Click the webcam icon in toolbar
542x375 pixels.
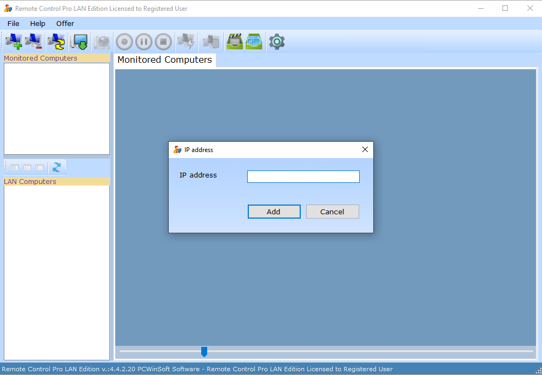click(x=102, y=42)
